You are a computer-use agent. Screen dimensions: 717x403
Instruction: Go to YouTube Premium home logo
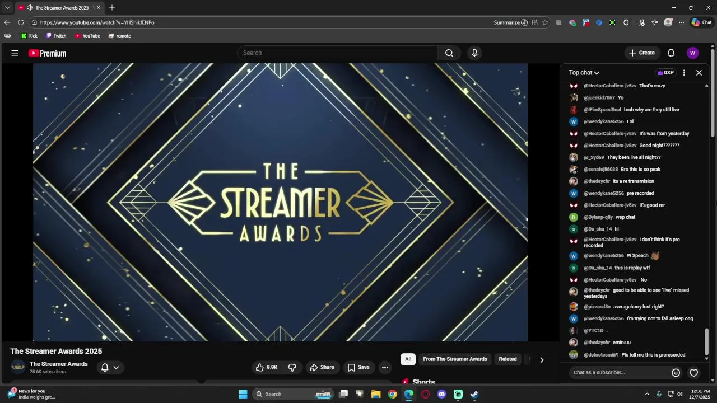(48, 53)
